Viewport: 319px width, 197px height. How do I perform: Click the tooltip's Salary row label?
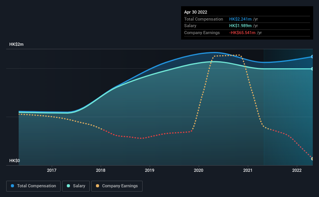[x=190, y=26]
